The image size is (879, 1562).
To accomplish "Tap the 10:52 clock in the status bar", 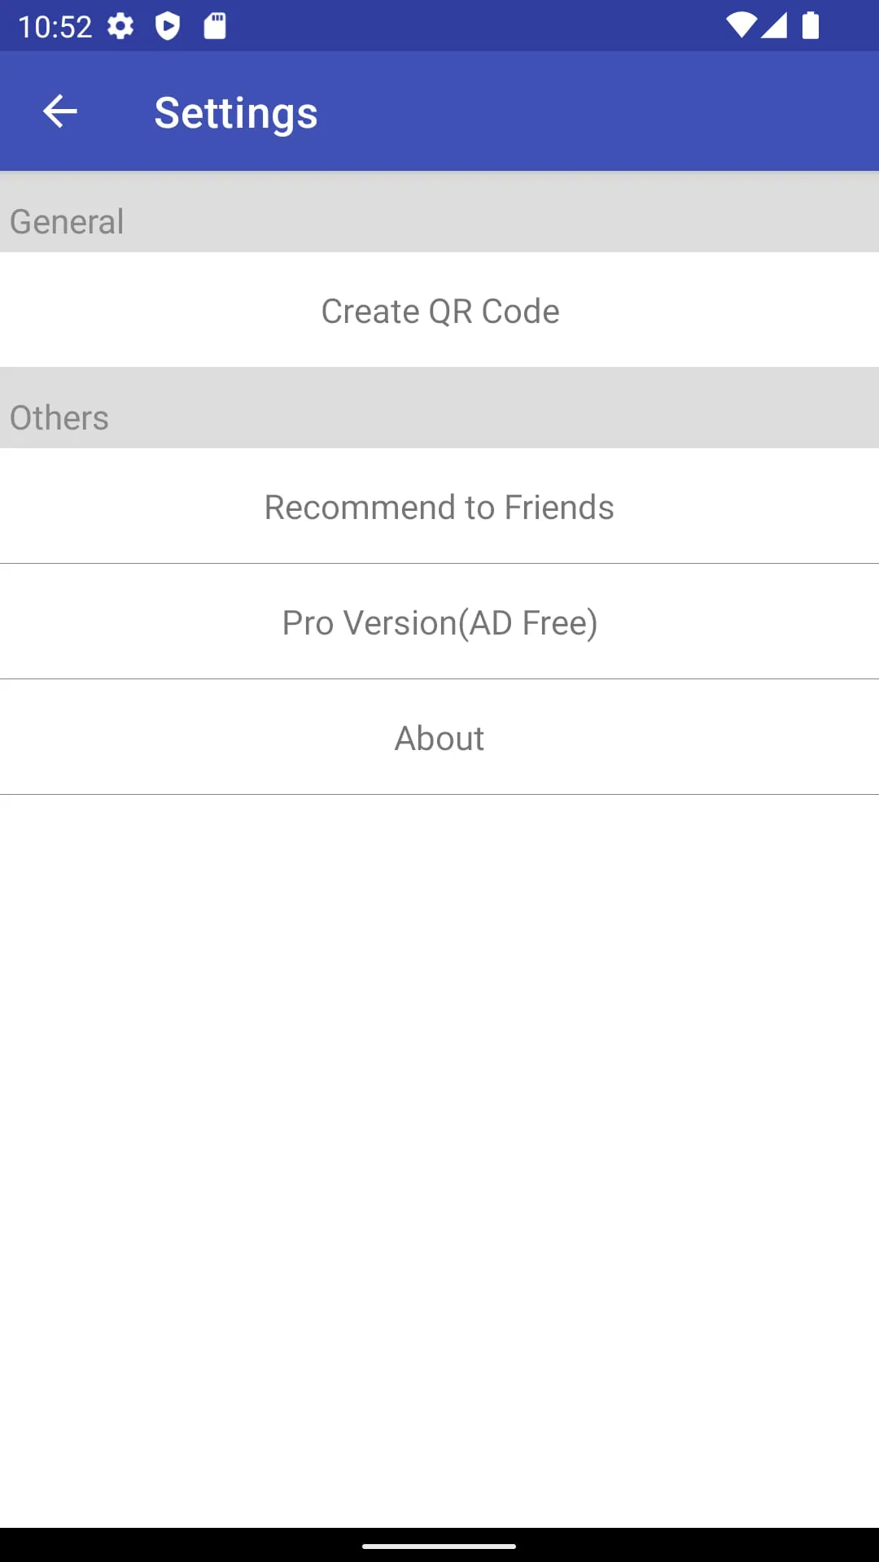I will (55, 26).
